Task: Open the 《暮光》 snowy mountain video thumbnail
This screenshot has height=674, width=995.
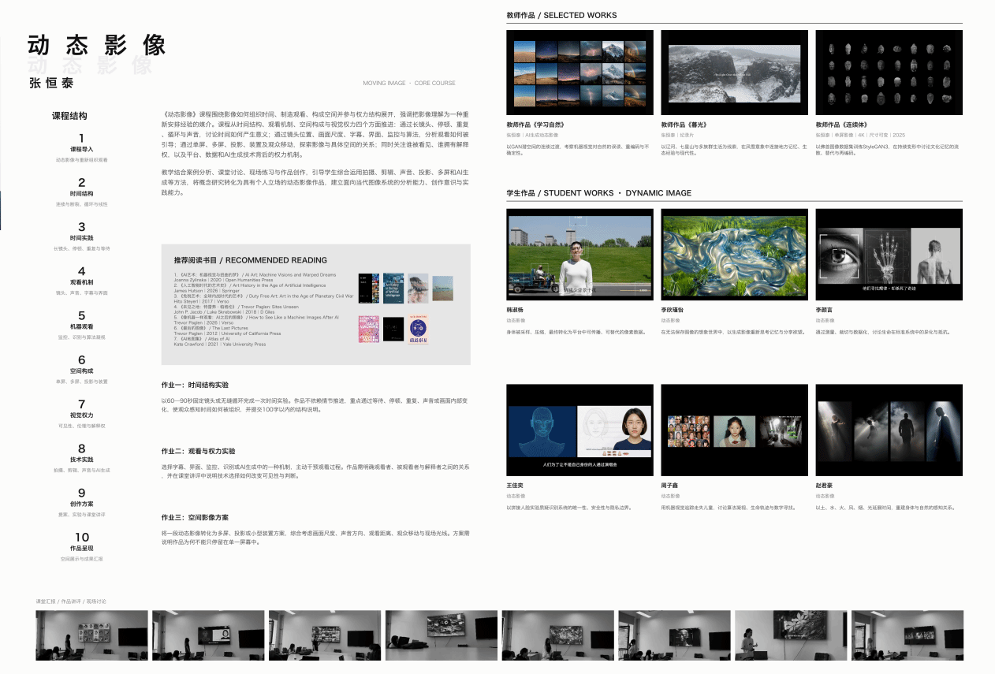Action: pyautogui.click(x=734, y=73)
